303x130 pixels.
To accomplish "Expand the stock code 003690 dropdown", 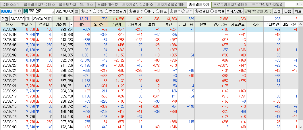I will tap(15, 11).
